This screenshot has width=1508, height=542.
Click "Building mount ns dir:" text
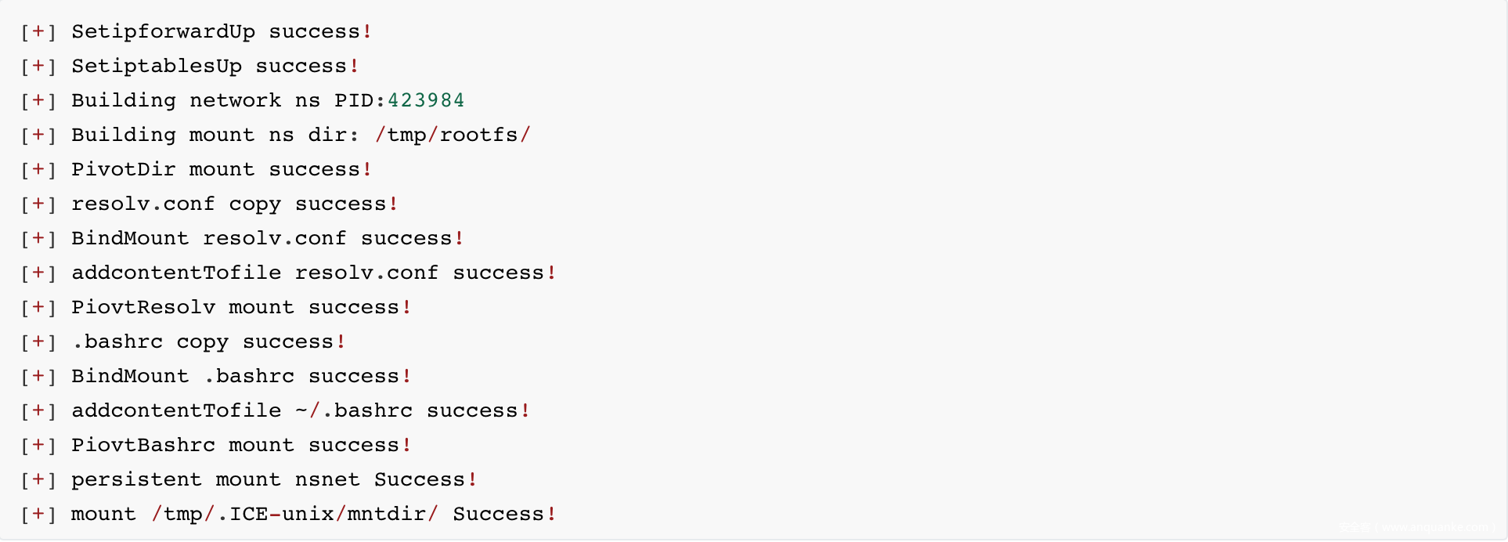[215, 135]
